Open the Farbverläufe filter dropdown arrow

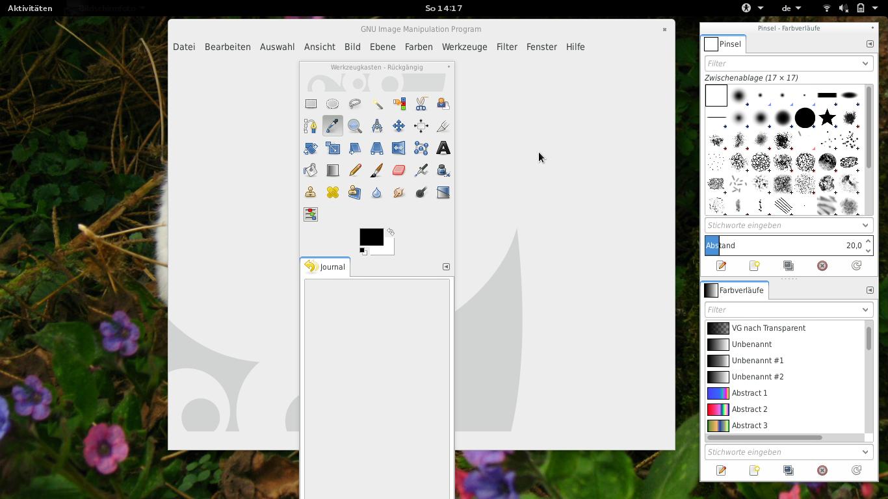pos(865,310)
